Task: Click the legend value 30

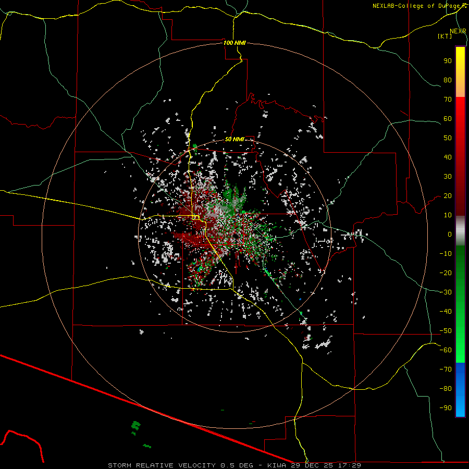Action: [x=448, y=177]
